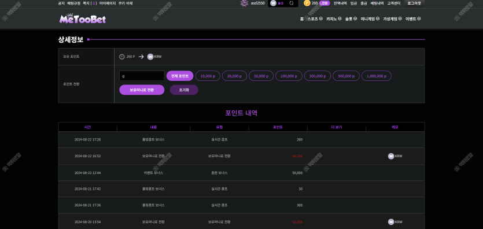The image size is (483, 229).
Task: Click the KRW icon in the -50,330 row
Action: click(391, 156)
